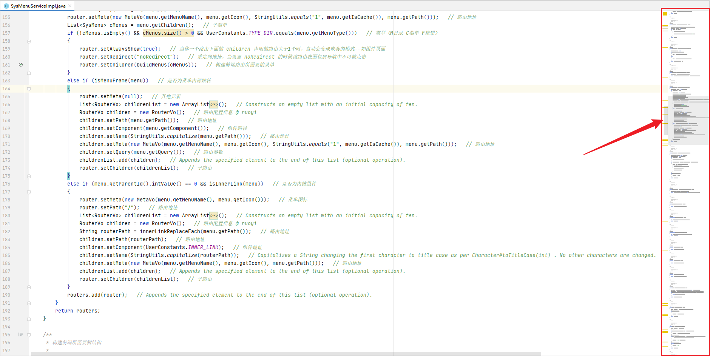
Task: Click the yellow inspection status indicator atop minimap
Action: pos(665,14)
